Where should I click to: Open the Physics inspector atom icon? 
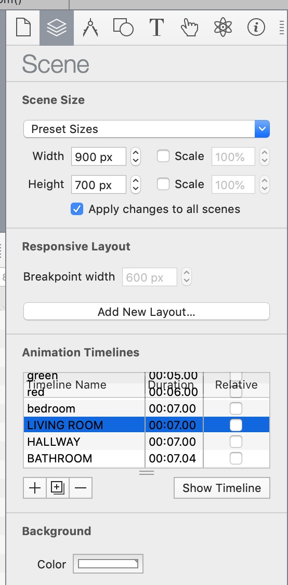(x=223, y=28)
